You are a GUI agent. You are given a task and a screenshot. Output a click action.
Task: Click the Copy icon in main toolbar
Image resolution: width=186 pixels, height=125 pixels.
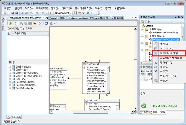27,13
